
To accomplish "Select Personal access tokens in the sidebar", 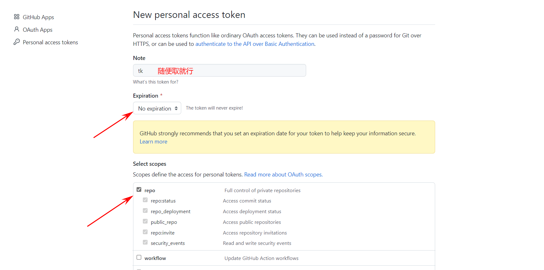I will [x=50, y=42].
